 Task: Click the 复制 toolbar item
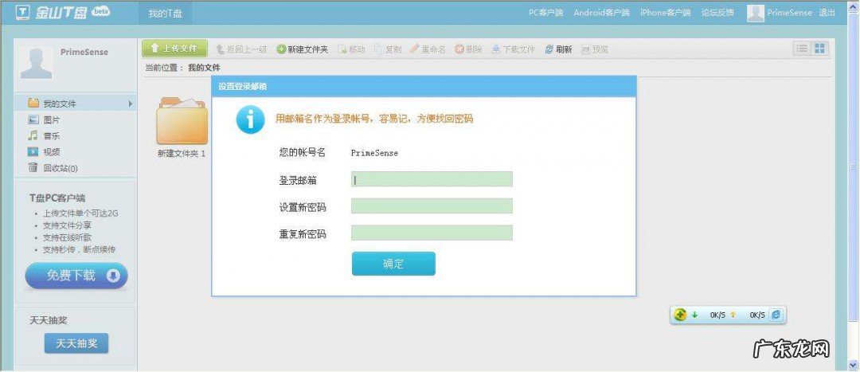coord(388,49)
